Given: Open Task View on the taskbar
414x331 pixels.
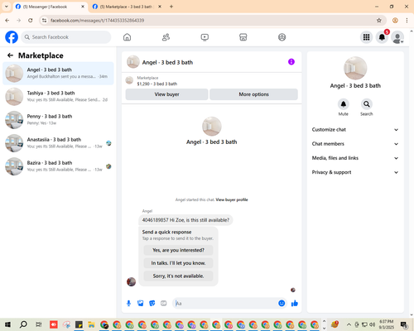Looking at the screenshot, I should tap(39, 324).
